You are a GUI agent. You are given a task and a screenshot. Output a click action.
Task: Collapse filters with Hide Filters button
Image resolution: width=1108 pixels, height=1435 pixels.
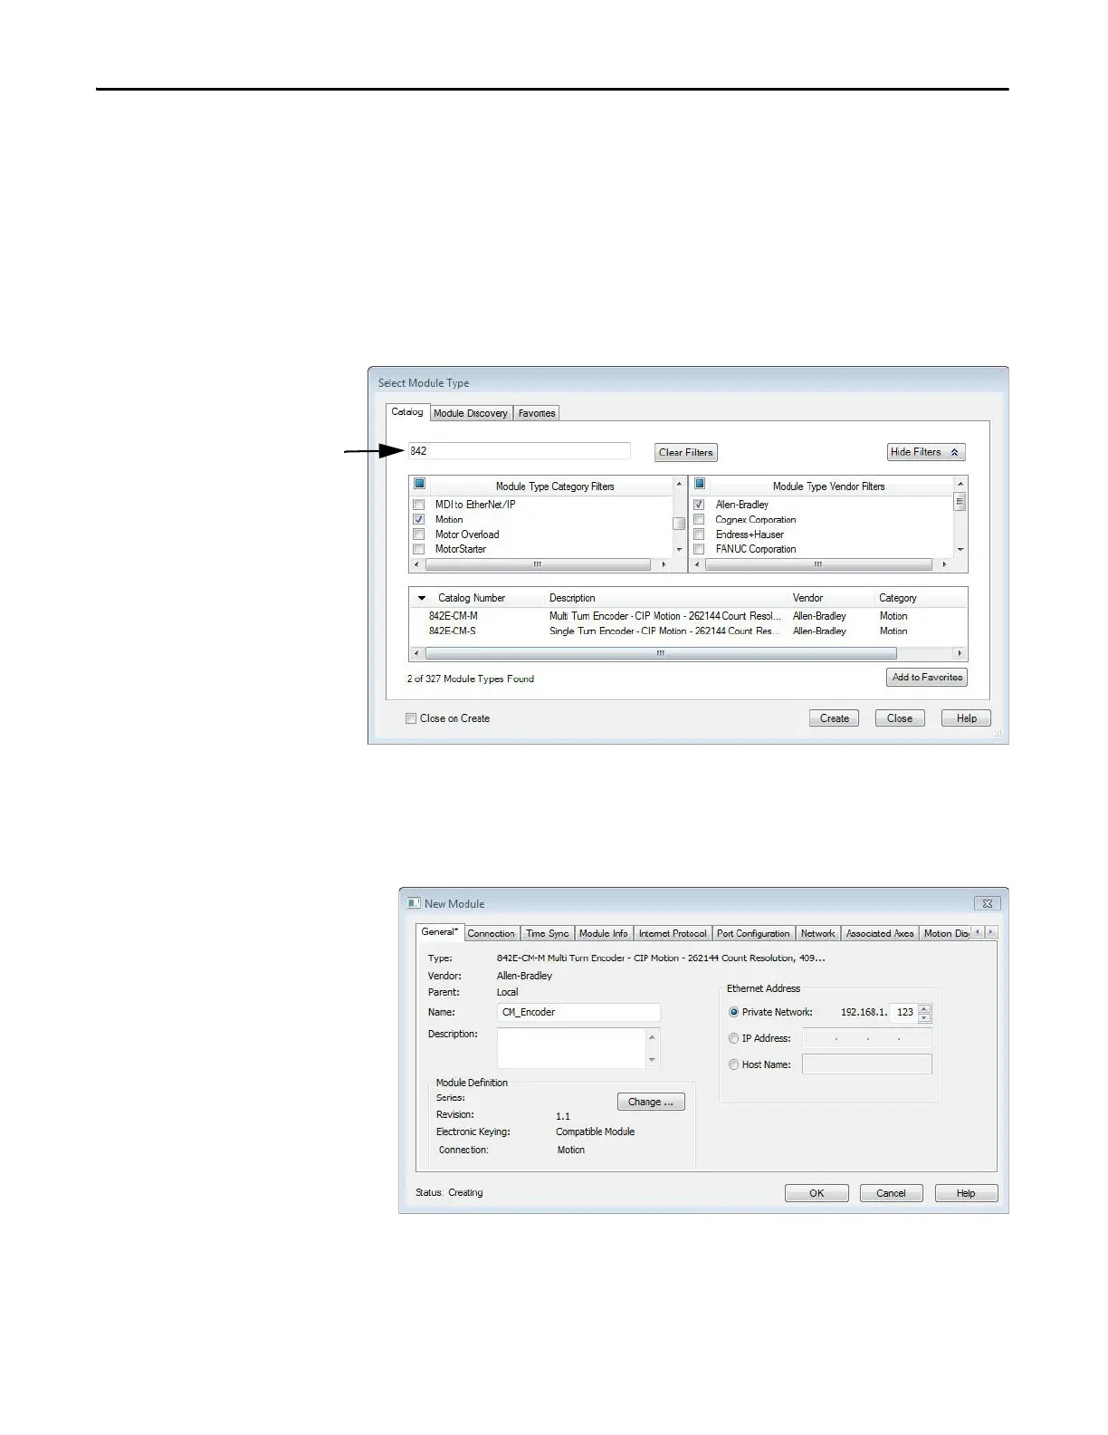pyautogui.click(x=926, y=452)
